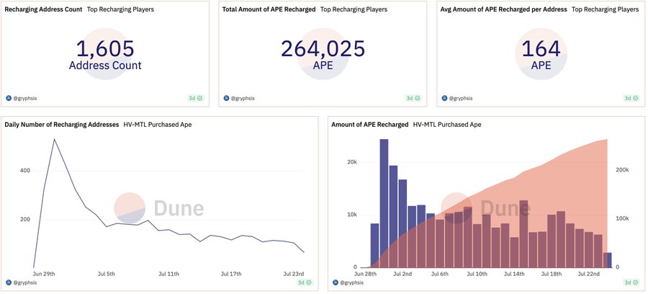Click gryphsis avatar icon in Avg Amount per Address card
The height and width of the screenshot is (294, 648).
pos(445,99)
